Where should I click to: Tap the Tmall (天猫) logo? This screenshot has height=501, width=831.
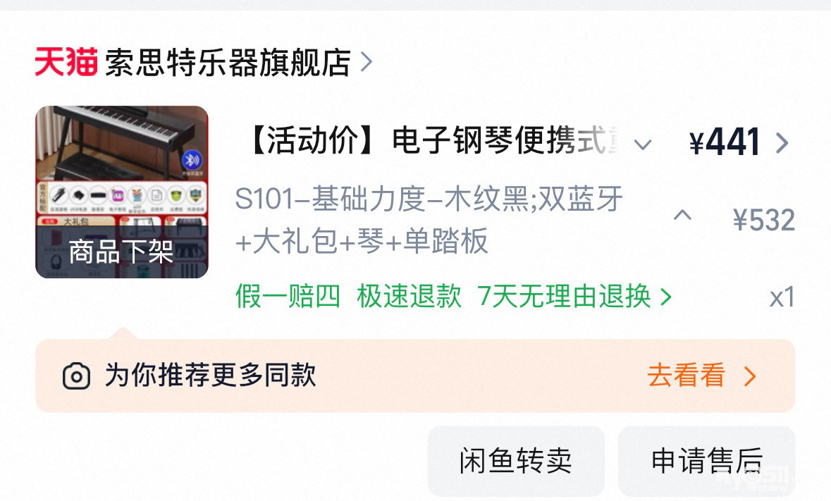[66, 62]
